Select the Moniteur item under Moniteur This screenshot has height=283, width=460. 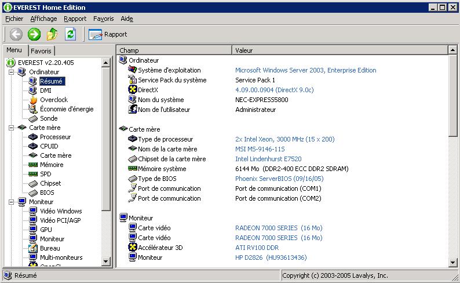52,239
